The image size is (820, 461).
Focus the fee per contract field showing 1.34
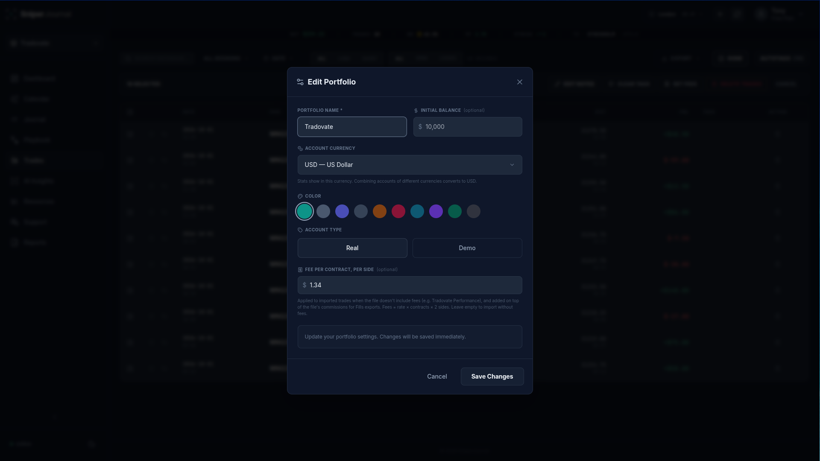(410, 285)
